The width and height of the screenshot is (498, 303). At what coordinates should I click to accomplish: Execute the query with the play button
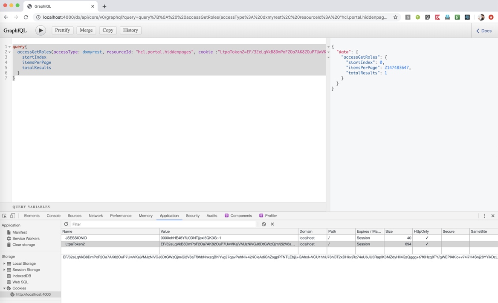tap(40, 30)
